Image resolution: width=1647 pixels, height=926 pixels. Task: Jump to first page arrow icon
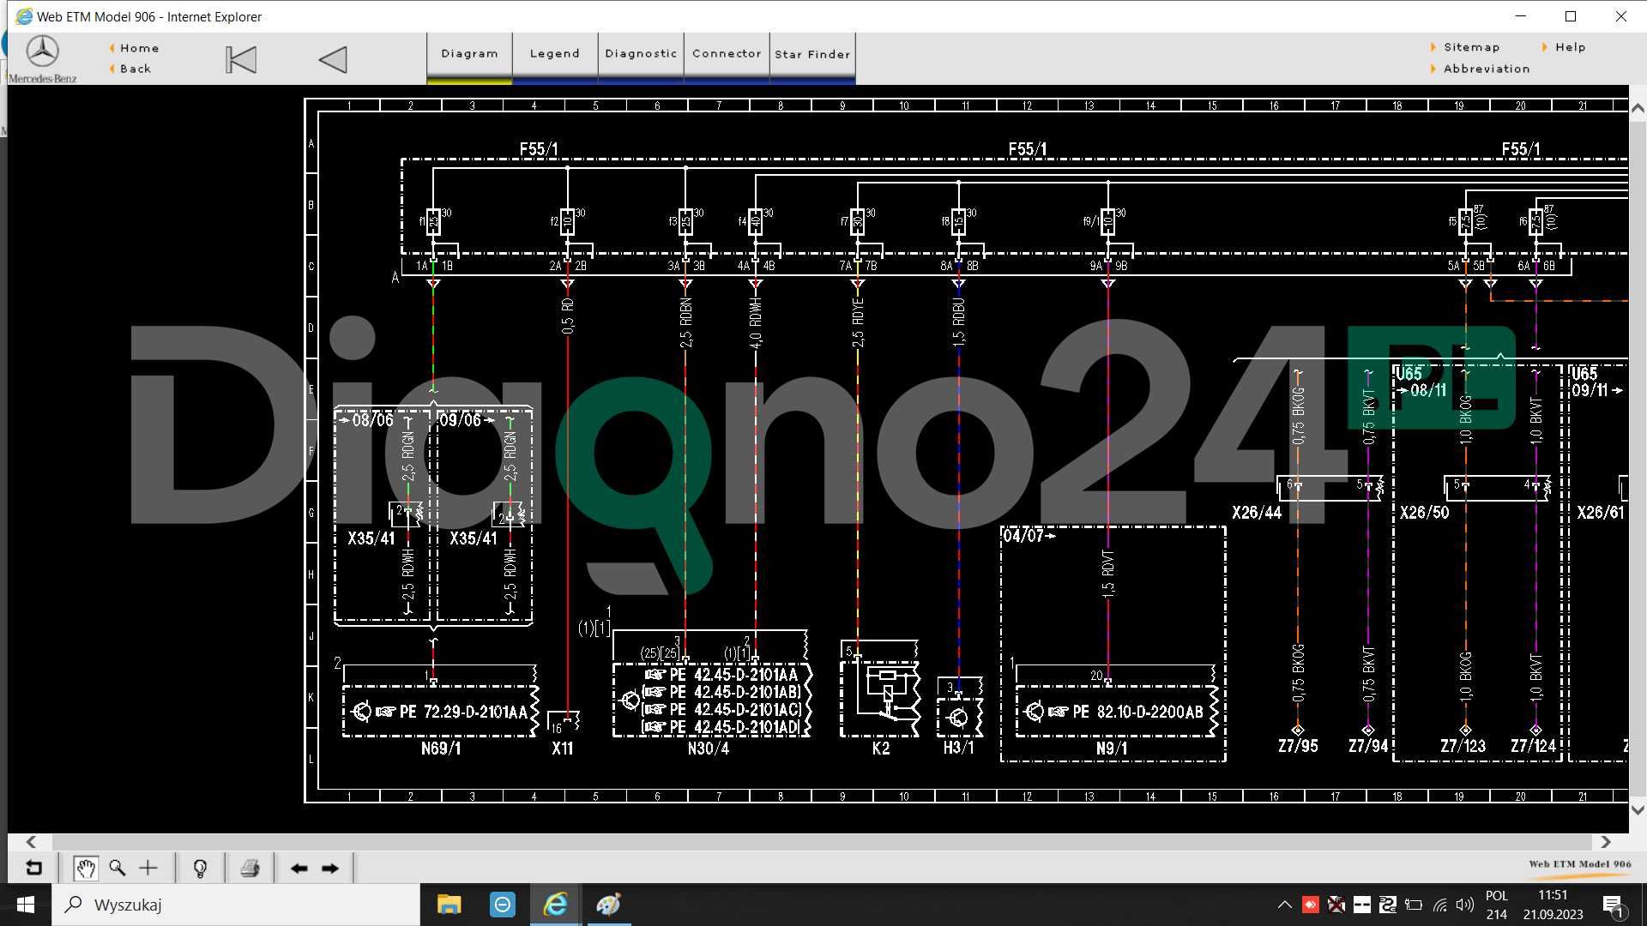pyautogui.click(x=241, y=59)
